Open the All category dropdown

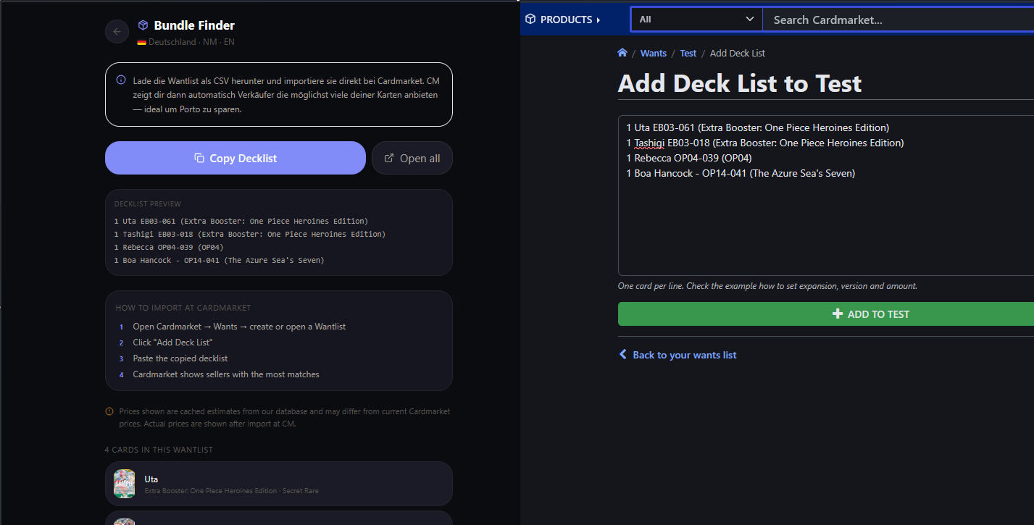point(696,20)
